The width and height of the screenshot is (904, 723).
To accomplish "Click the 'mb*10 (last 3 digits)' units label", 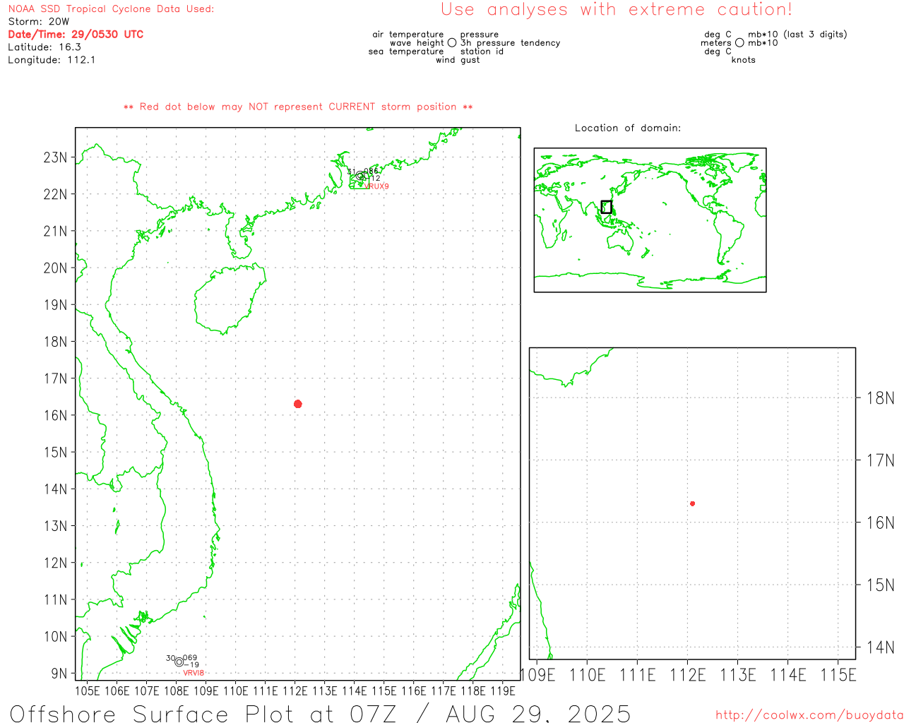I will pyautogui.click(x=797, y=35).
